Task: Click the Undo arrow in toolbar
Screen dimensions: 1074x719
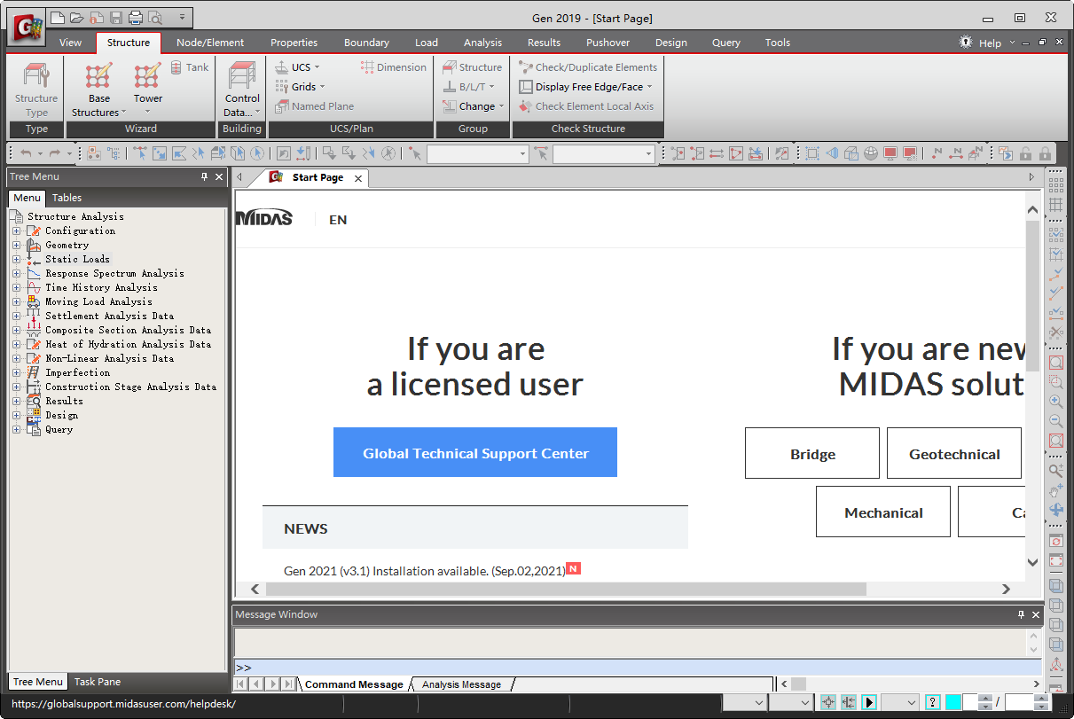Action: [x=26, y=153]
